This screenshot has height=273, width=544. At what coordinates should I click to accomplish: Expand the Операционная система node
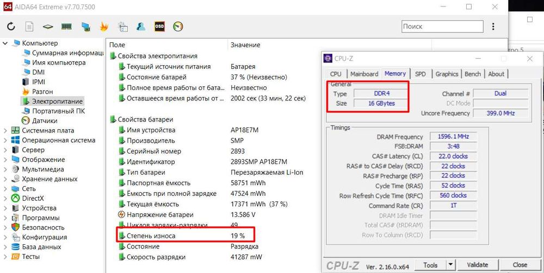tap(5, 140)
